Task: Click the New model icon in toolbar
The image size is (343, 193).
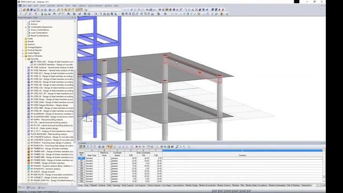Action: click(20, 10)
